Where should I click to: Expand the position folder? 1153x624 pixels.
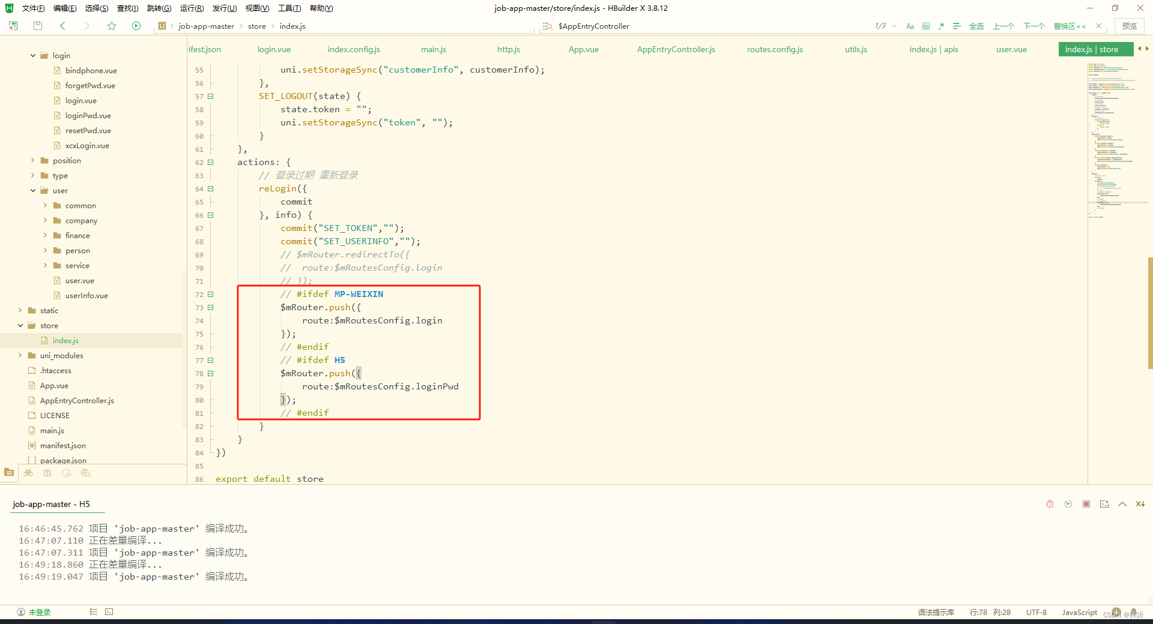33,160
